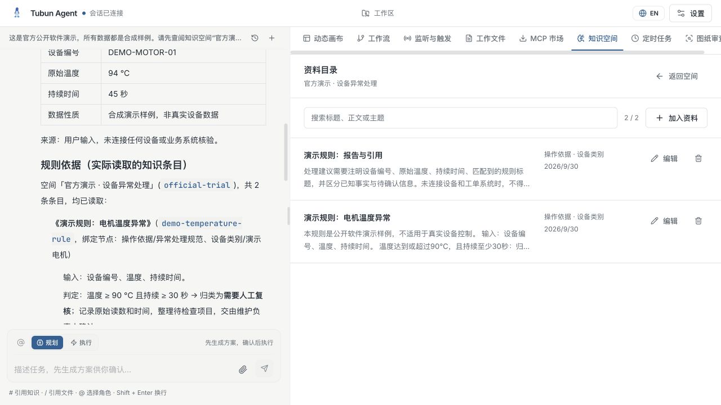Image resolution: width=721 pixels, height=405 pixels.
Task: Click the official-trial code tag
Action: [x=197, y=185]
